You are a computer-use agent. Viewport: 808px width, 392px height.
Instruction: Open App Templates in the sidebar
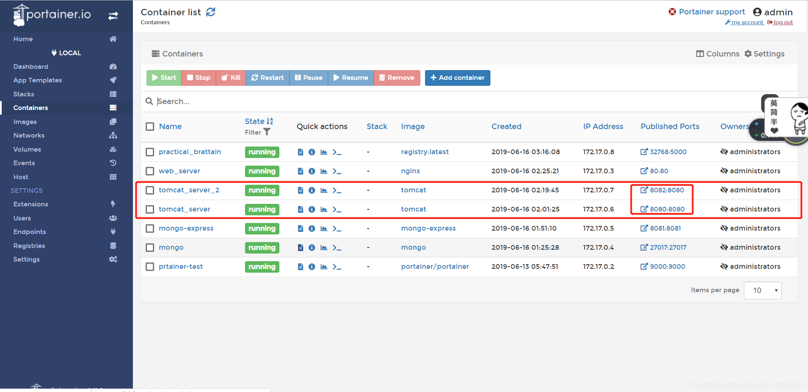pyautogui.click(x=37, y=80)
